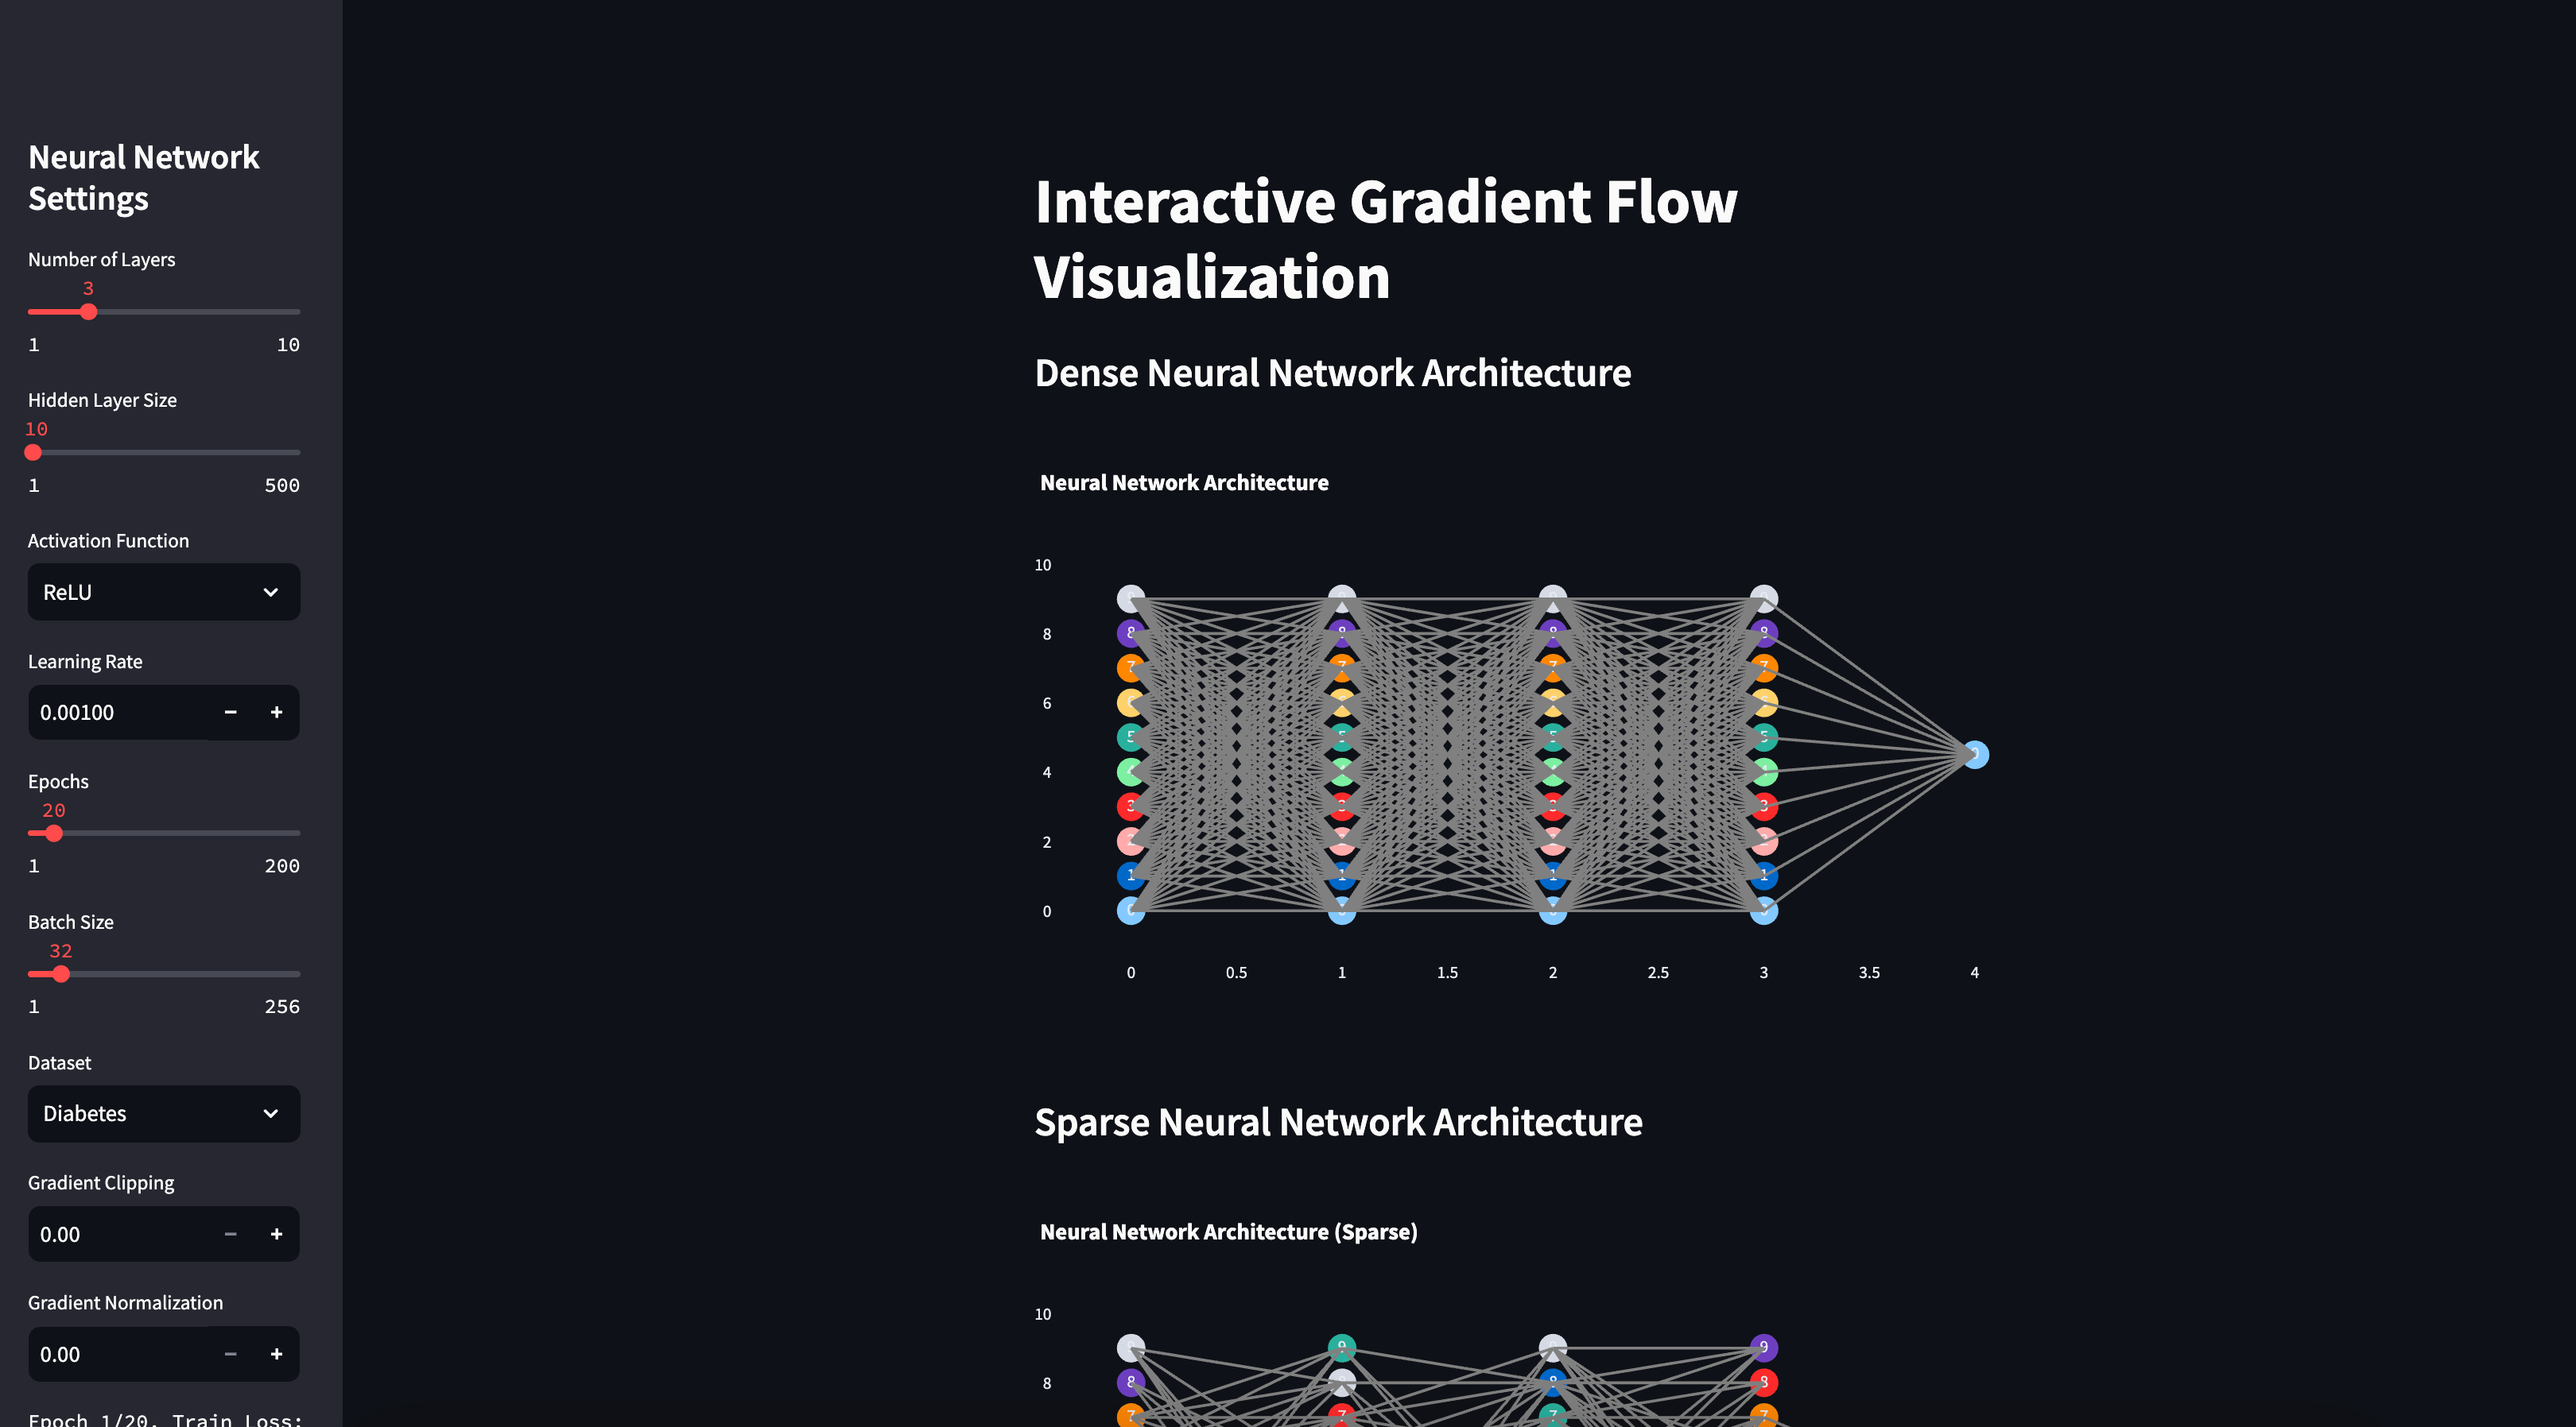This screenshot has width=2576, height=1427.
Task: Click the Number of Layers slider handle
Action: click(x=88, y=311)
